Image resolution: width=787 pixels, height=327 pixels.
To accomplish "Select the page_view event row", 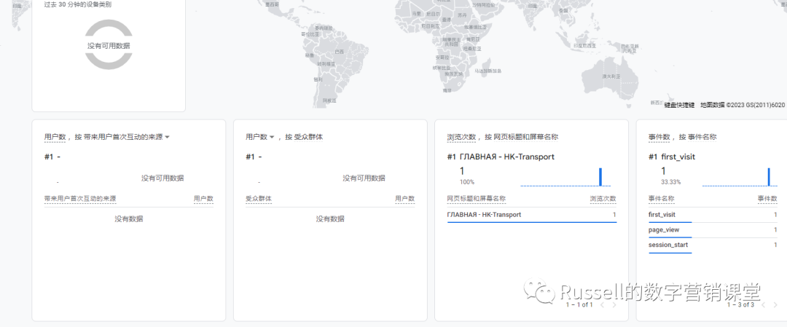I will (663, 230).
